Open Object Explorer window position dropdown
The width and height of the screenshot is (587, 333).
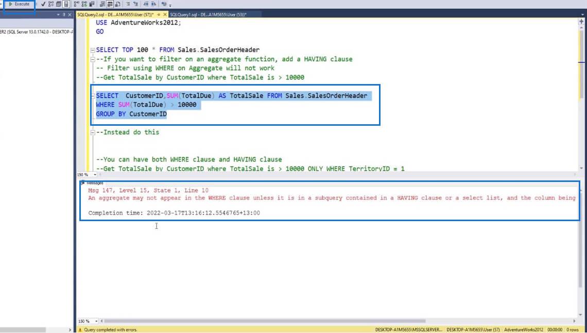click(x=58, y=14)
